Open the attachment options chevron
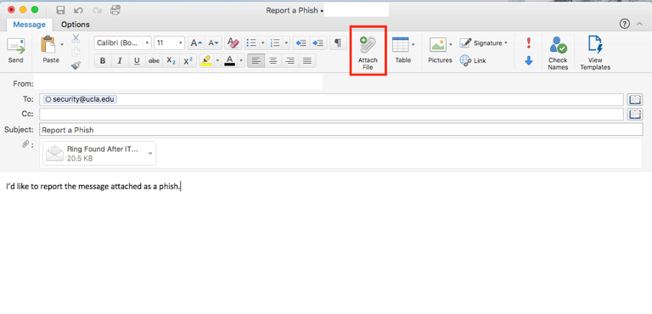Screen dimensions: 652x314 [150, 153]
